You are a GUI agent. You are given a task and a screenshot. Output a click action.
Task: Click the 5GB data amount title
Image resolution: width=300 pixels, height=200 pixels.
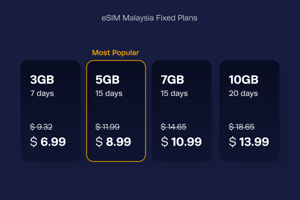tap(107, 79)
